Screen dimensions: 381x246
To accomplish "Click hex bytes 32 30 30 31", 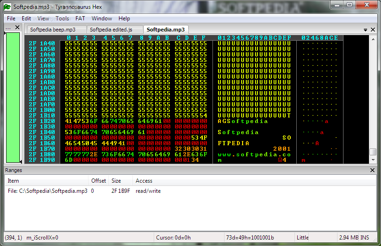I will [x=191, y=149].
